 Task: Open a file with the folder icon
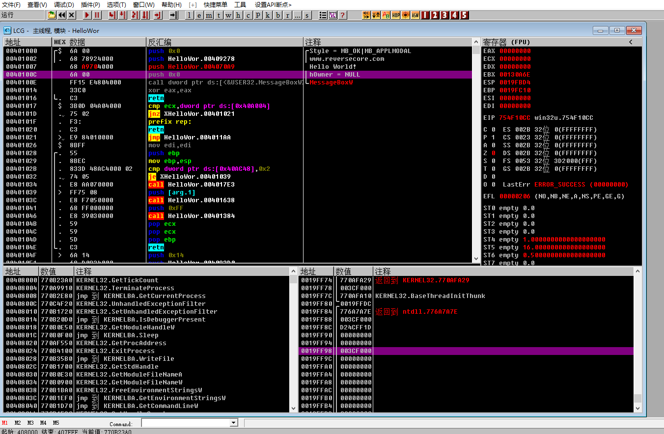click(52, 15)
